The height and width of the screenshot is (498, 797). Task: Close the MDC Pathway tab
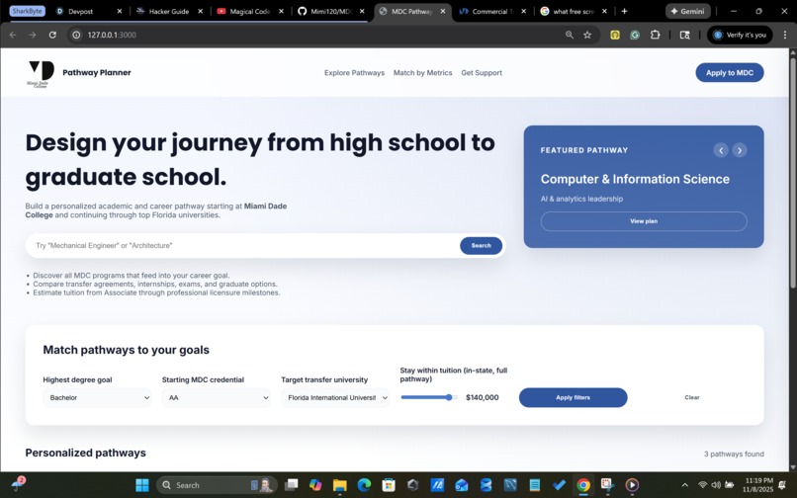(442, 11)
